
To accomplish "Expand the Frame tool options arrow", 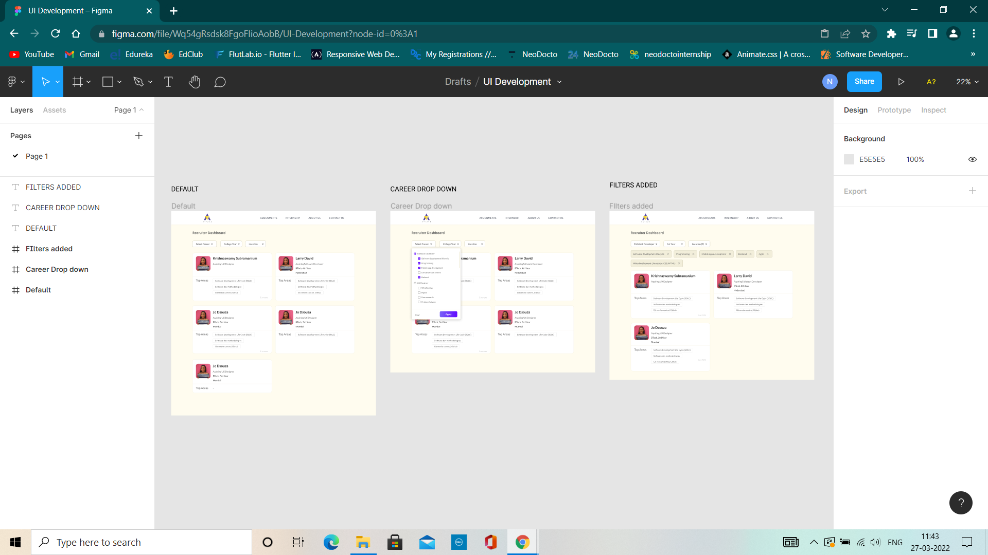I will click(89, 82).
